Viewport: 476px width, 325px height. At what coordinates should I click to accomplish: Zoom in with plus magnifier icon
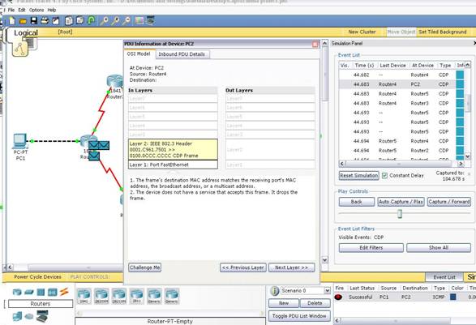(104, 20)
